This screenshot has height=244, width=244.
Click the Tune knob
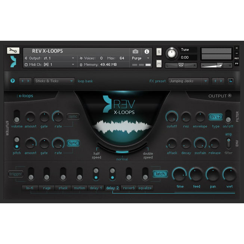point(172,53)
